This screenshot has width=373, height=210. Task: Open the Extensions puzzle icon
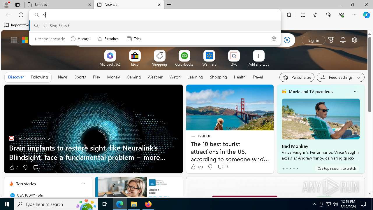pyautogui.click(x=289, y=15)
